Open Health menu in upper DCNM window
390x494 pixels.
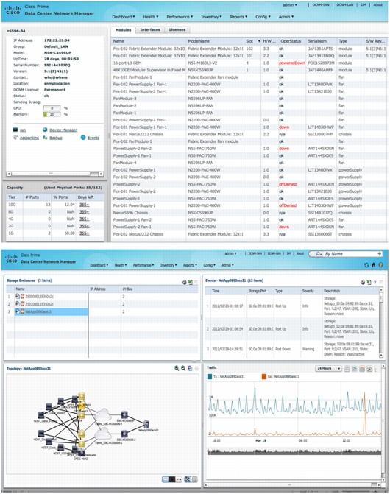pos(151,17)
